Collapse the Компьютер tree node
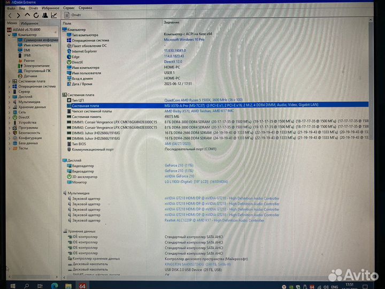 (9, 35)
